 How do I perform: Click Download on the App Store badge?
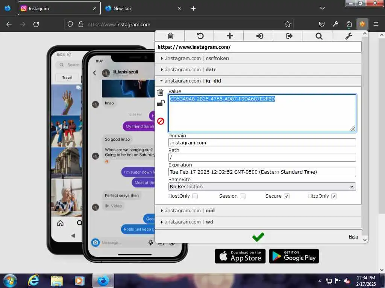pos(240,256)
